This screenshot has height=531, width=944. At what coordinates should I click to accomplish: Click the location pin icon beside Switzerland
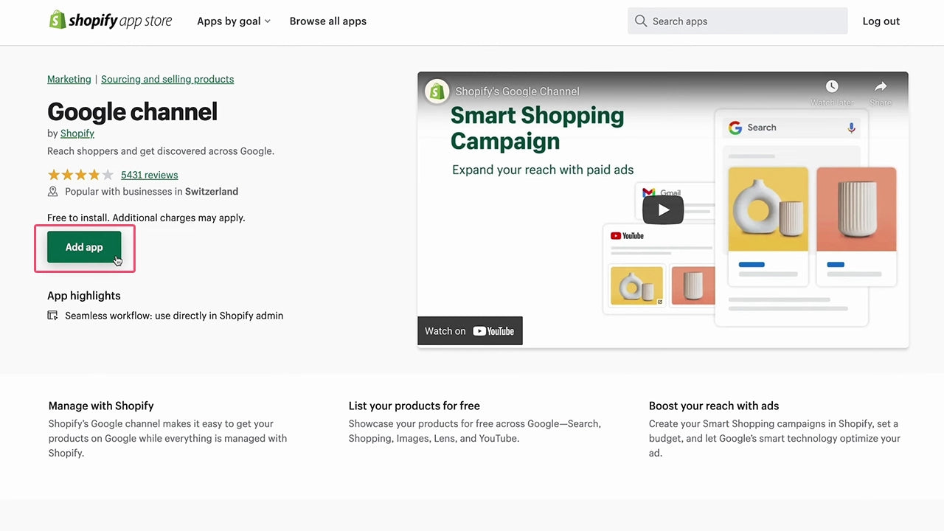tap(53, 192)
